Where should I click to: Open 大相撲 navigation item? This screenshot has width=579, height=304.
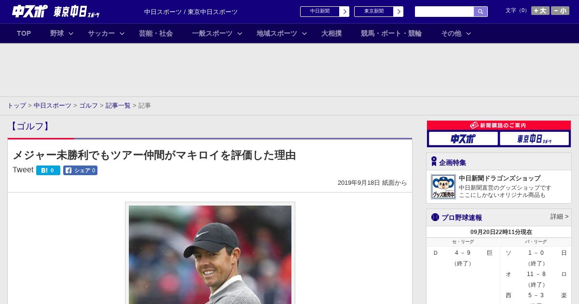[x=331, y=33]
